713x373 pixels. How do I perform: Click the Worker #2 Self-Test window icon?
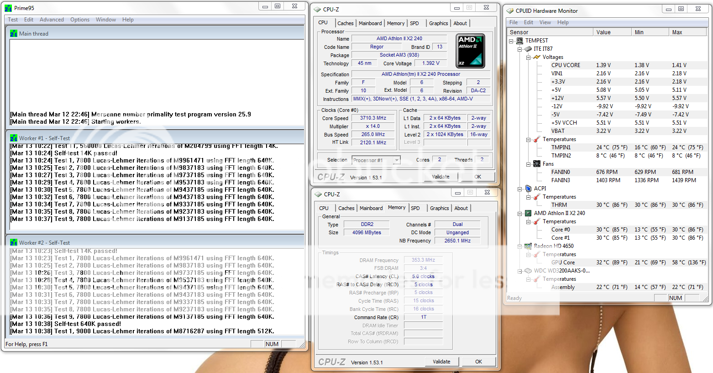(14, 242)
